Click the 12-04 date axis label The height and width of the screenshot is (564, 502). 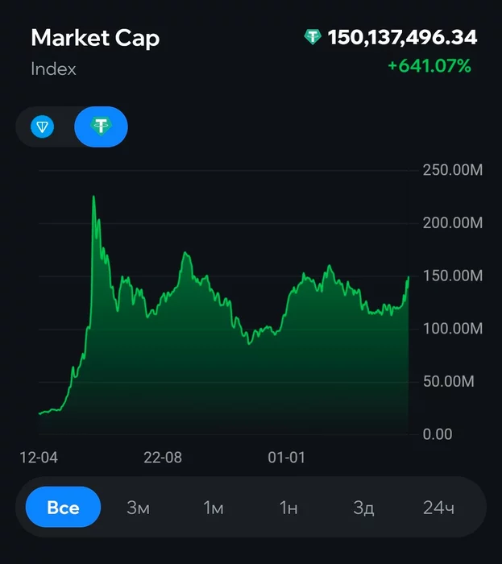click(39, 458)
